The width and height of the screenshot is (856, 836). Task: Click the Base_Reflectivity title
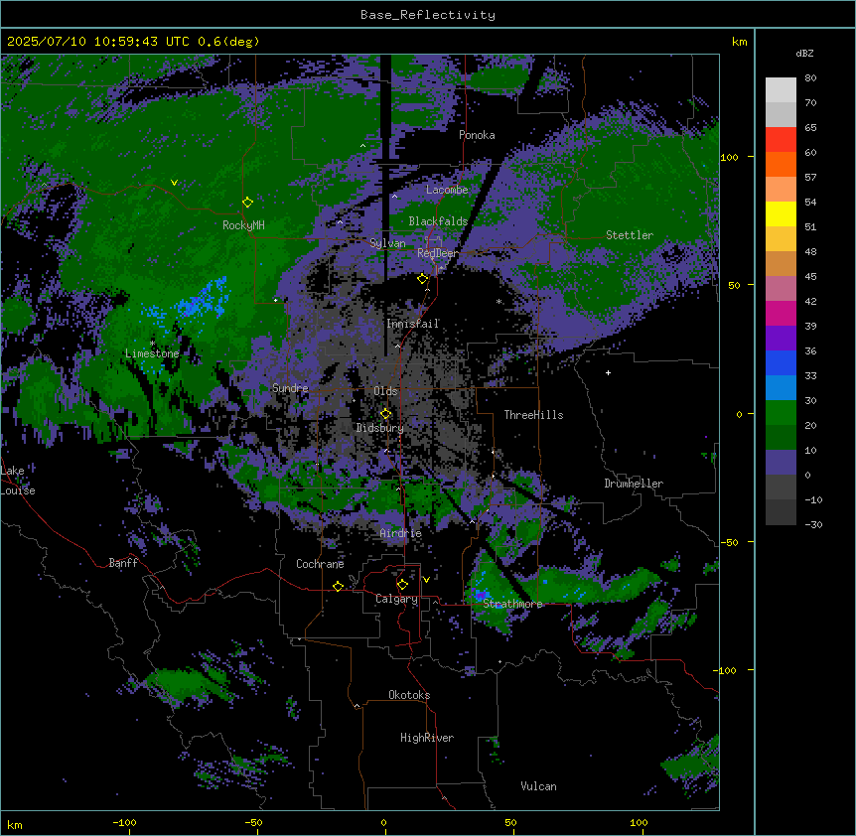click(428, 15)
